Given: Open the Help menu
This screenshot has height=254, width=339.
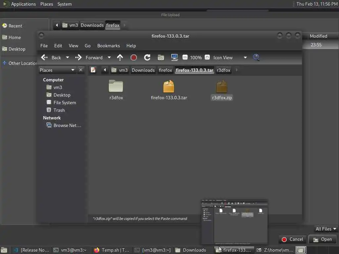Looking at the screenshot, I should [x=131, y=46].
